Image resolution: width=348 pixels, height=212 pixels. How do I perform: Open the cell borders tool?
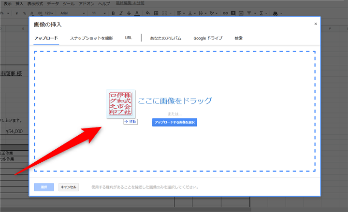pos(156,14)
